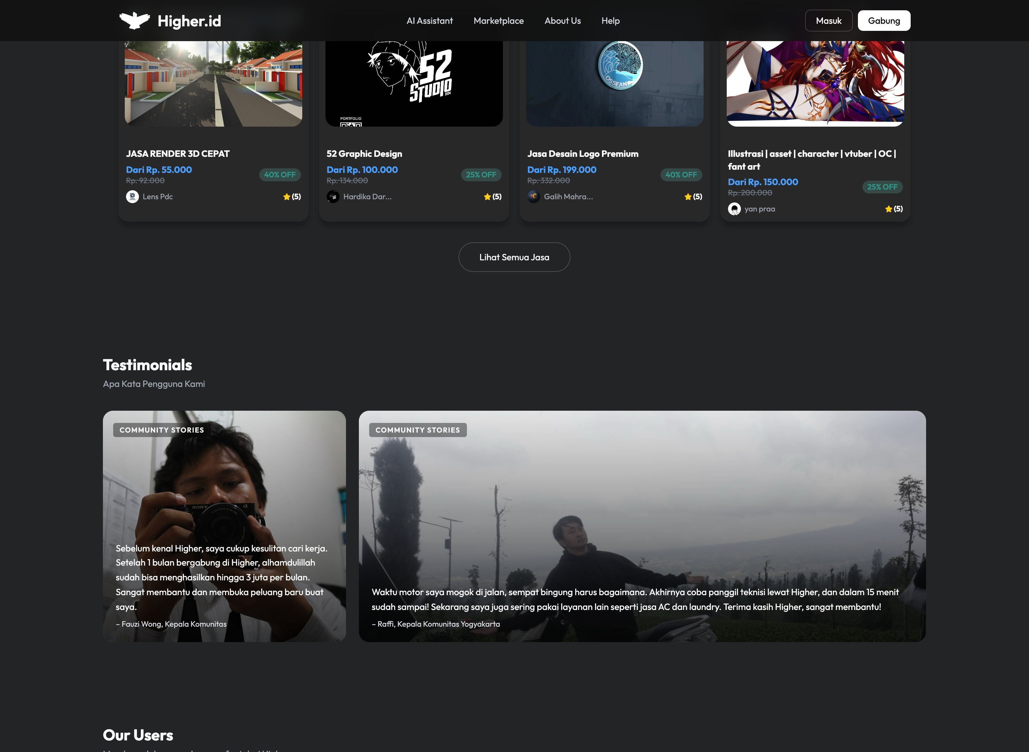Click the Dari Rp. 150.000 price
Screen dimensions: 1029x752
pos(763,182)
